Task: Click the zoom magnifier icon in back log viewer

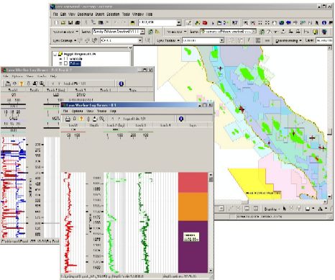Action: [x=42, y=83]
